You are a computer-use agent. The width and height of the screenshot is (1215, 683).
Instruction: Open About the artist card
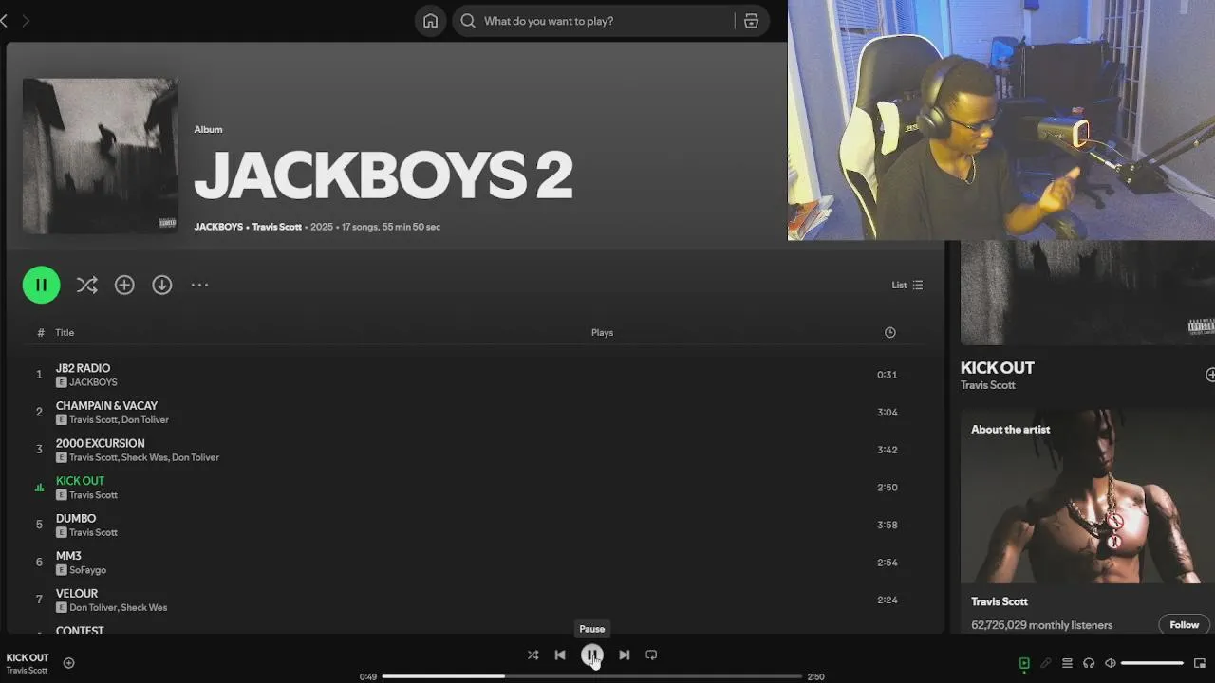click(1088, 522)
